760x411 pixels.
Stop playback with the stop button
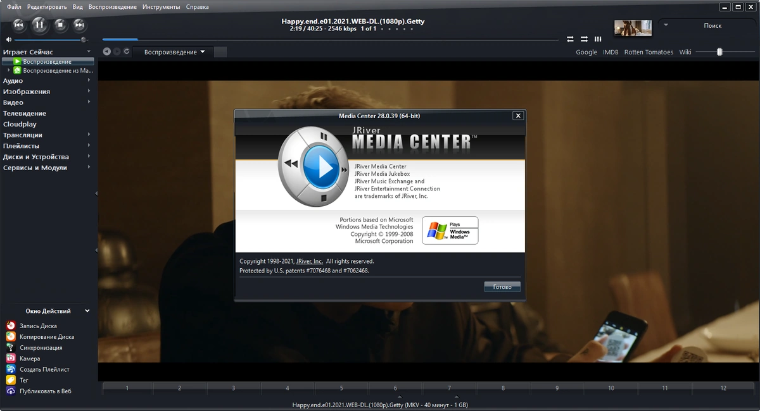pos(60,25)
